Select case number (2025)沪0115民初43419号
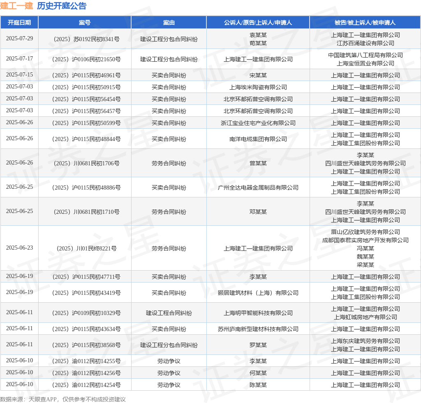The width and height of the screenshot is (421, 403). (x=86, y=293)
